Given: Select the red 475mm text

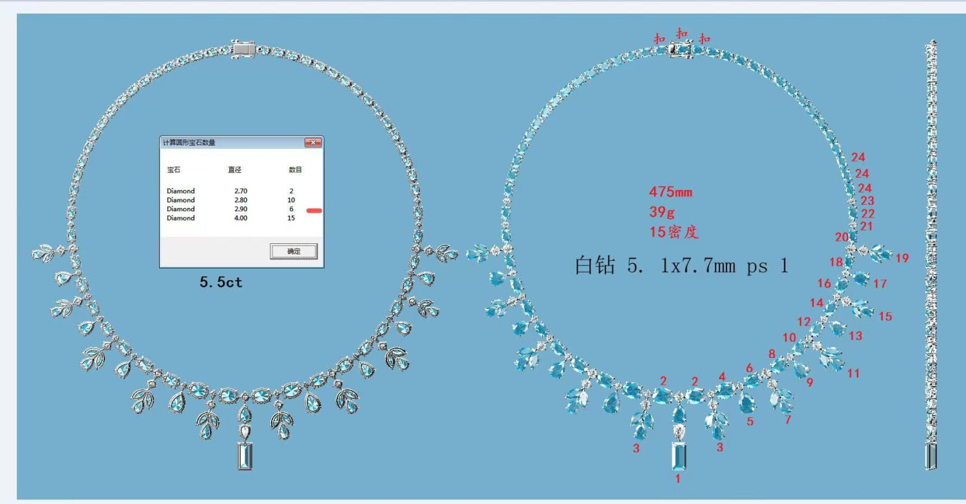Looking at the screenshot, I should pos(670,192).
